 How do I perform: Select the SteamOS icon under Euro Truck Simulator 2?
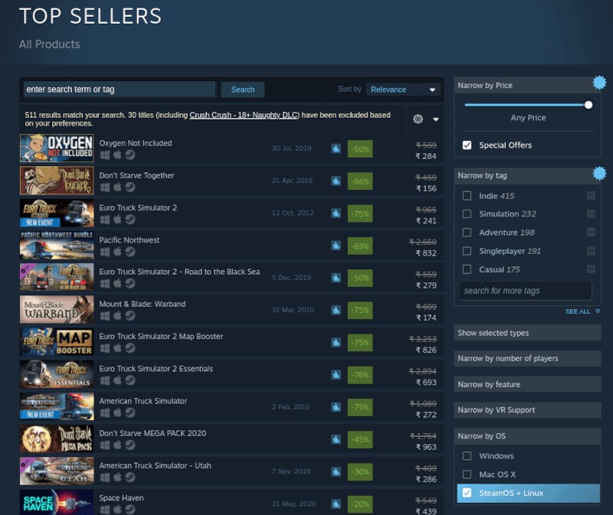[130, 219]
